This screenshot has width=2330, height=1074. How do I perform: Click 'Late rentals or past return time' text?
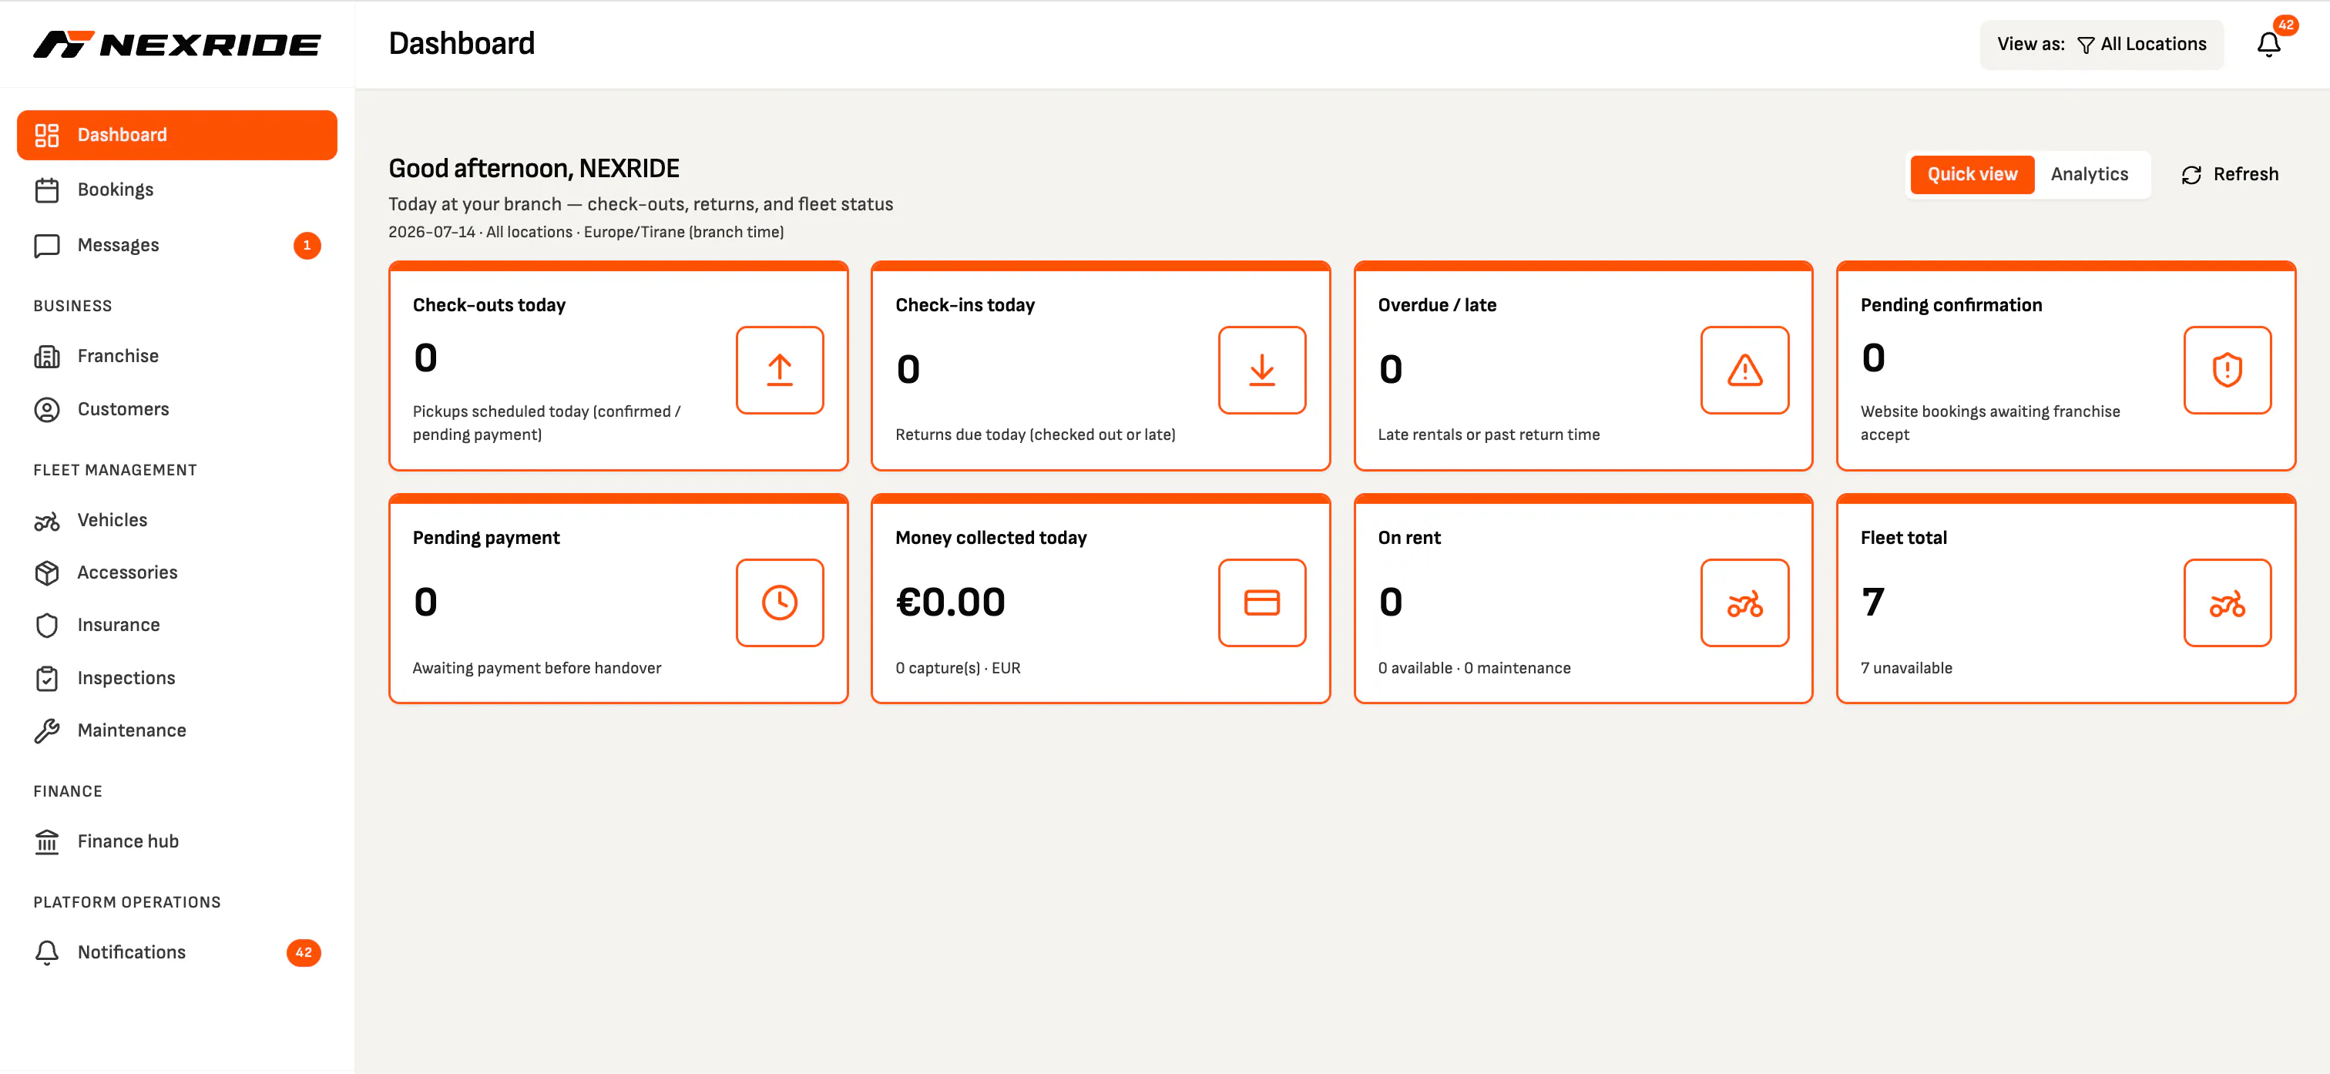[1489, 435]
